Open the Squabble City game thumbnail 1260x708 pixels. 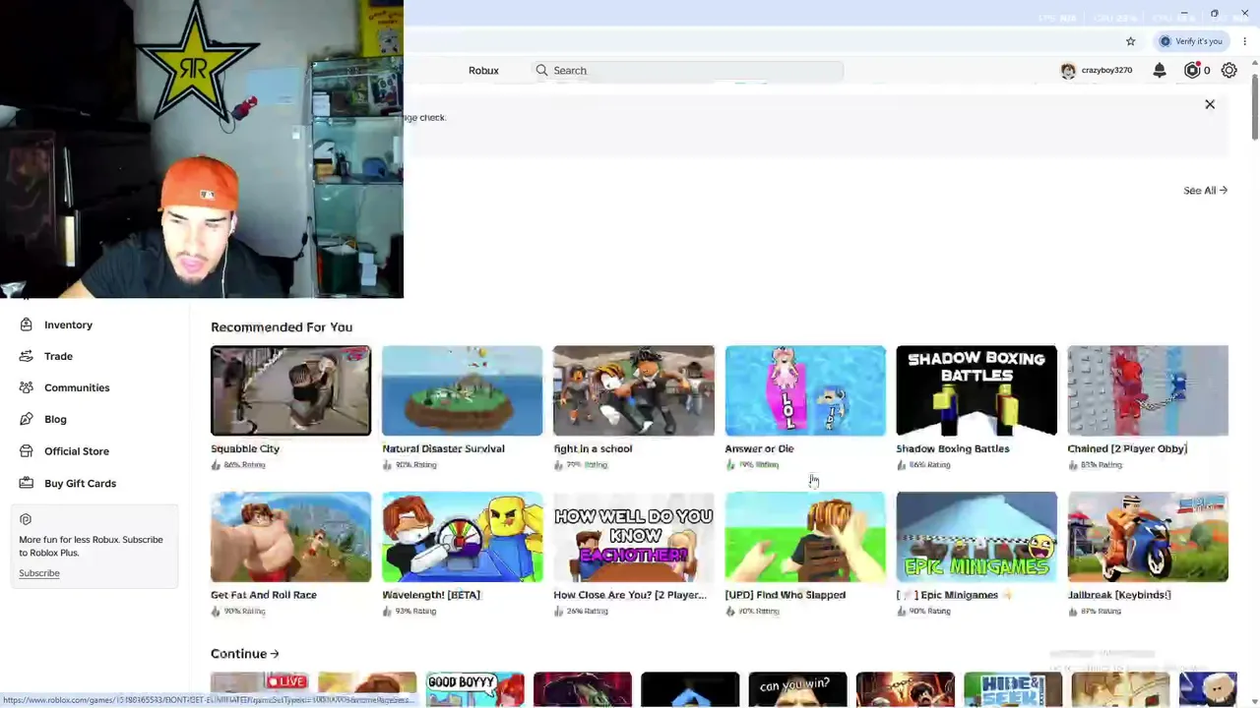[x=290, y=390]
